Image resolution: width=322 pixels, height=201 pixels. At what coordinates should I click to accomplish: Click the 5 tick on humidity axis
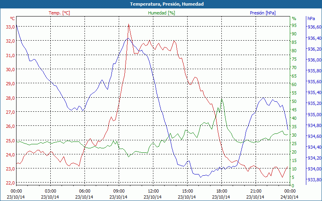pyautogui.click(x=293, y=177)
